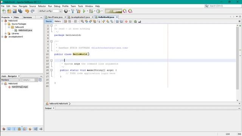Toggle Show Inner Classes filter in Navigator
The image size is (242, 136).
(25, 129)
